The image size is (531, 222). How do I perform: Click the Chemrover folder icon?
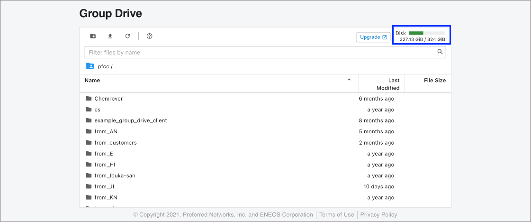(x=89, y=99)
